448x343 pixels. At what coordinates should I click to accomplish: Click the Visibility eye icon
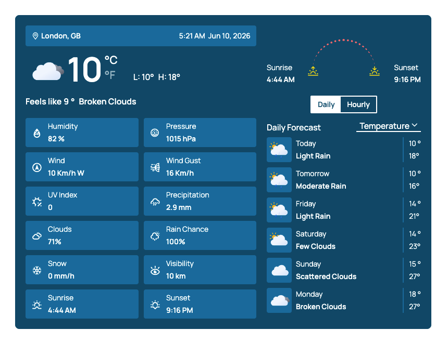(155, 270)
